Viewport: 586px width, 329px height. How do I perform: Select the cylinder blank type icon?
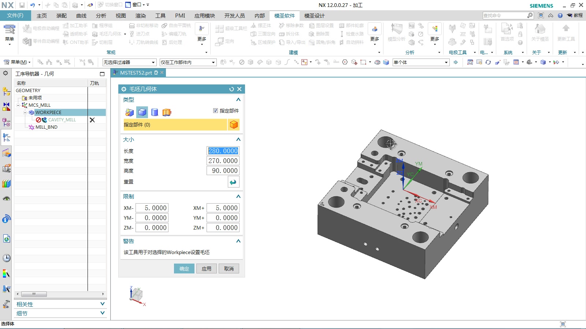point(155,112)
